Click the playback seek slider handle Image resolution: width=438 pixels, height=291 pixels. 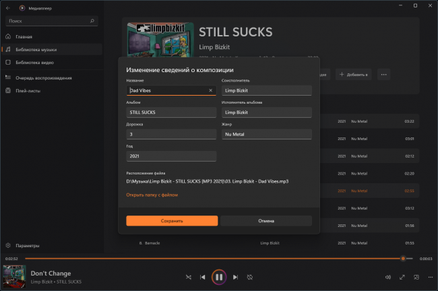(403, 259)
